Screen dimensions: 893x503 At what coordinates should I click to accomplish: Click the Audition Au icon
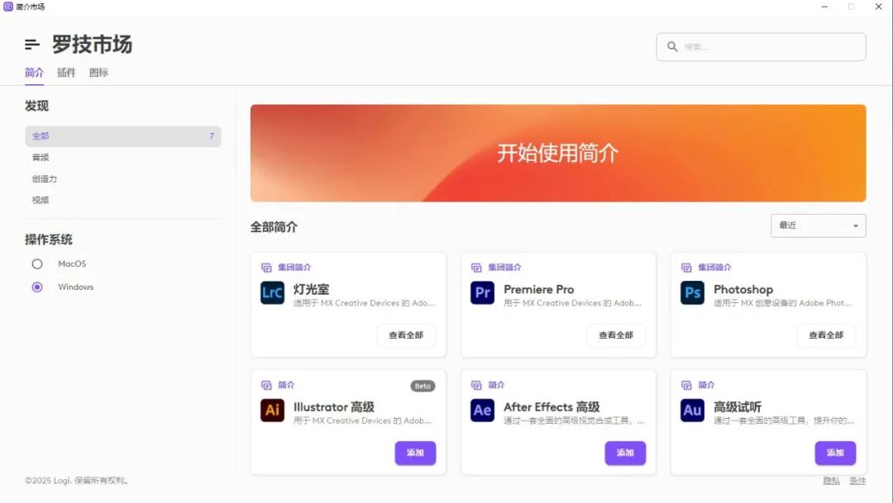coord(693,410)
